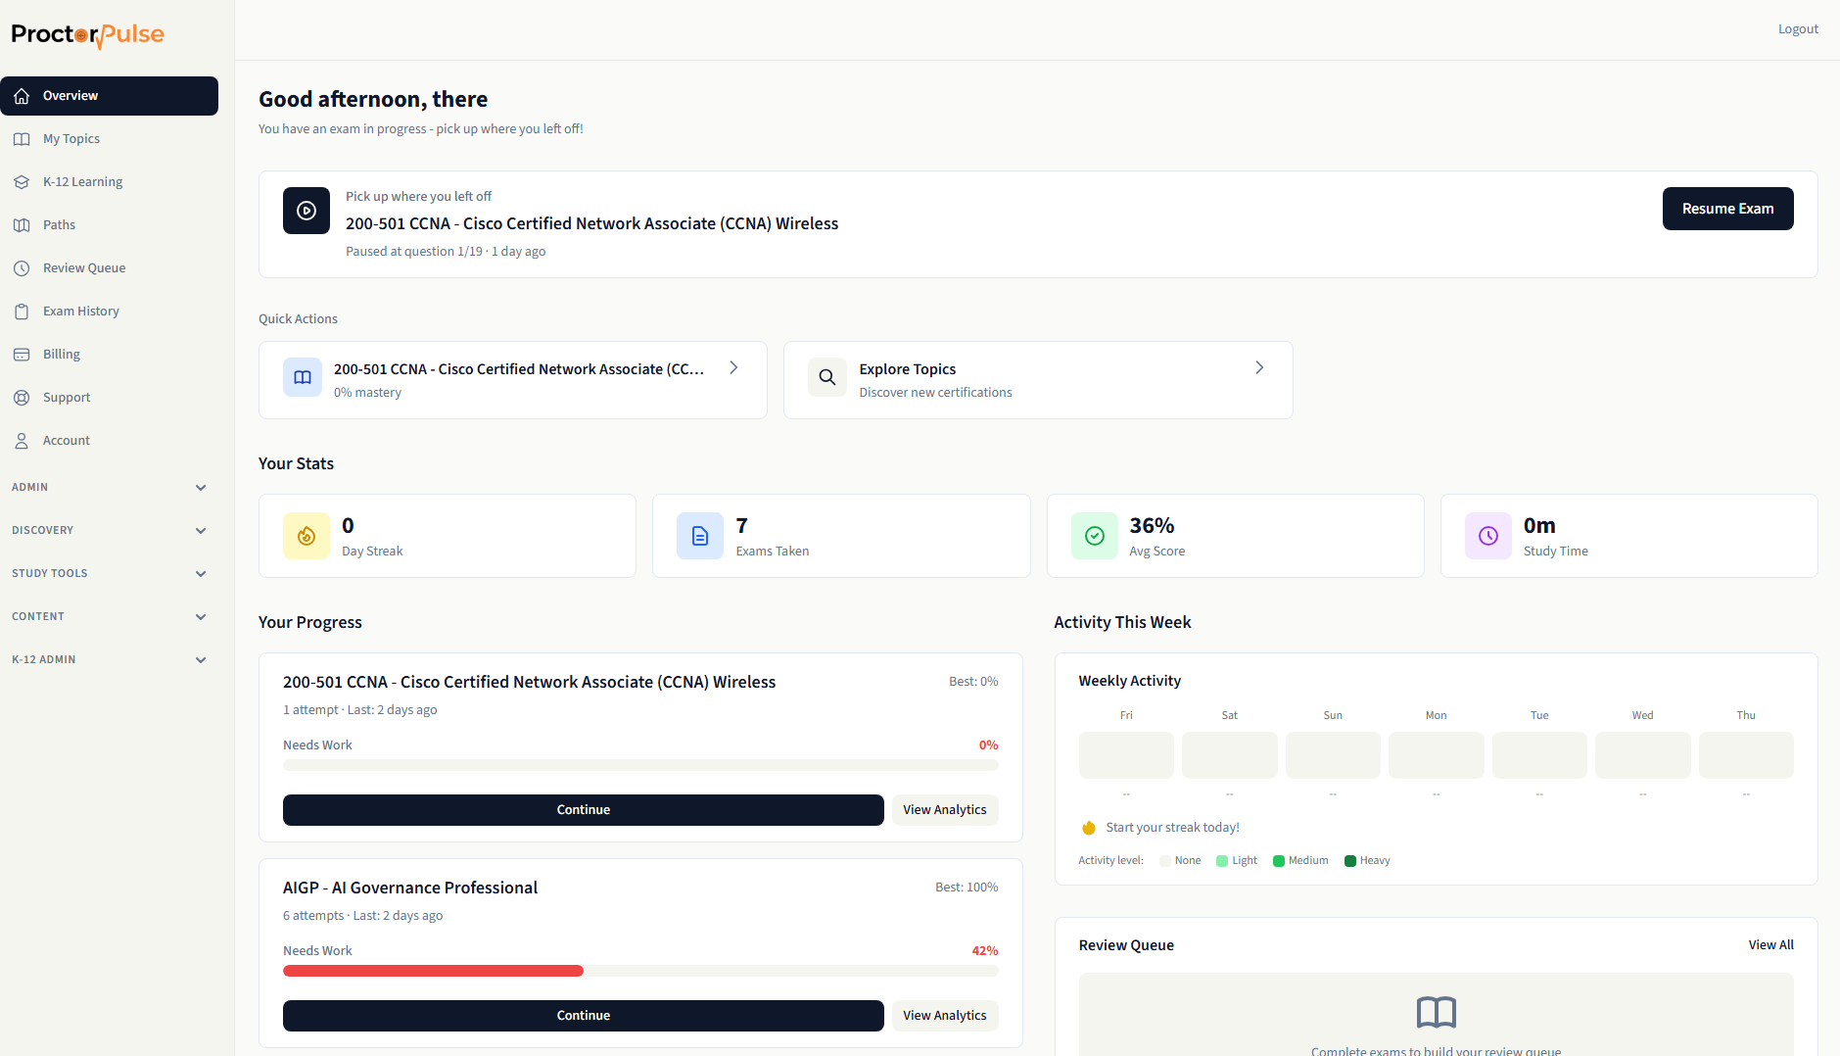Viewport: 1840px width, 1056px height.
Task: Go to Exam History in sidebar
Action: (x=81, y=311)
